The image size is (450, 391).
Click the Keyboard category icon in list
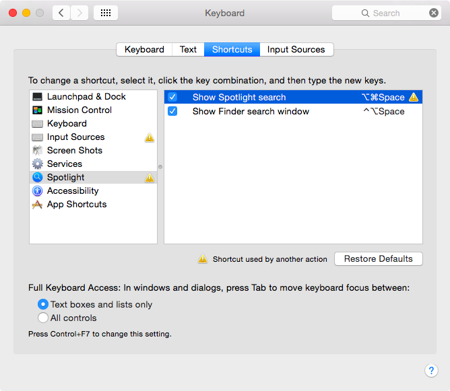pos(37,124)
